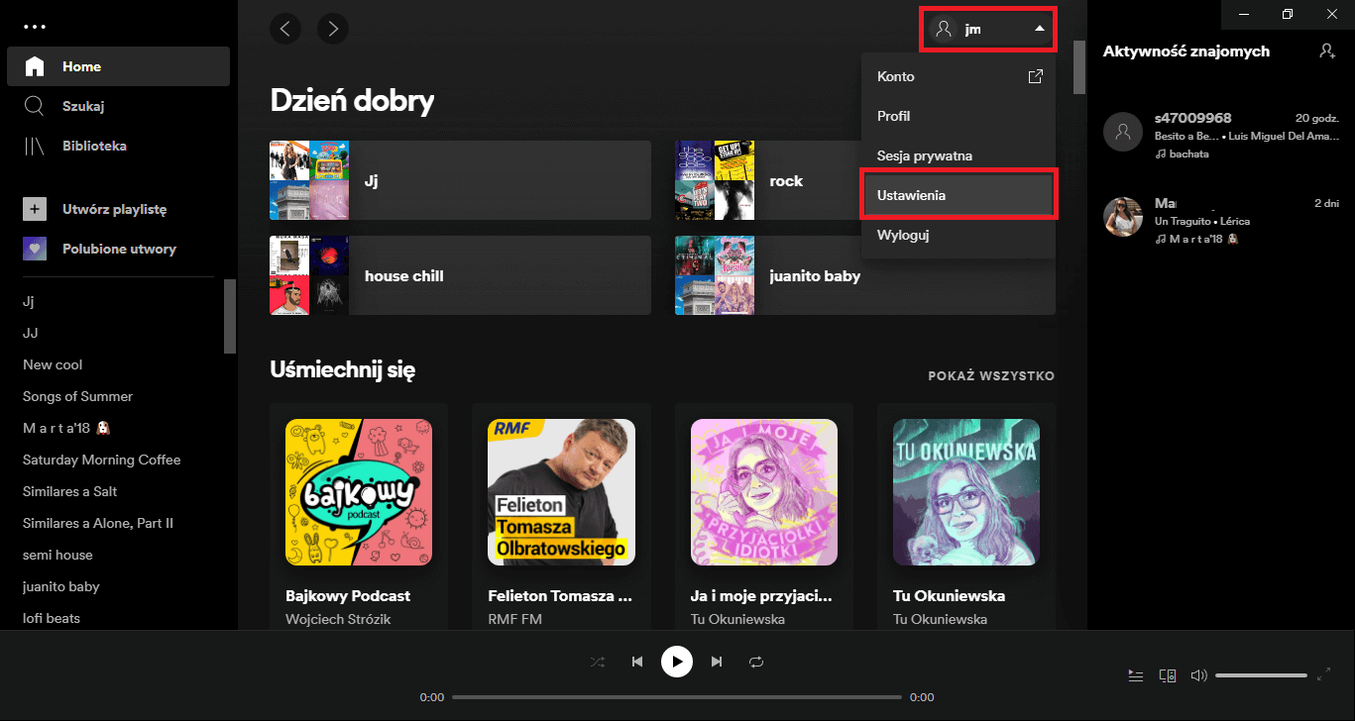Viewport: 1355px width, 721px height.
Task: Navigate back with left arrow
Action: point(285,29)
